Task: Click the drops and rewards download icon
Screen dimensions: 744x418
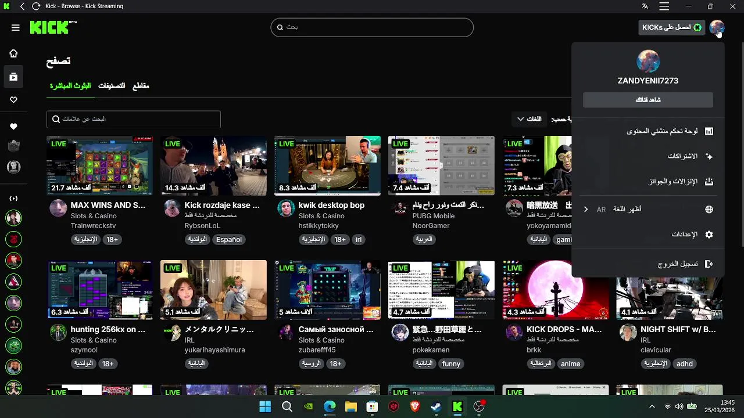Action: click(709, 182)
